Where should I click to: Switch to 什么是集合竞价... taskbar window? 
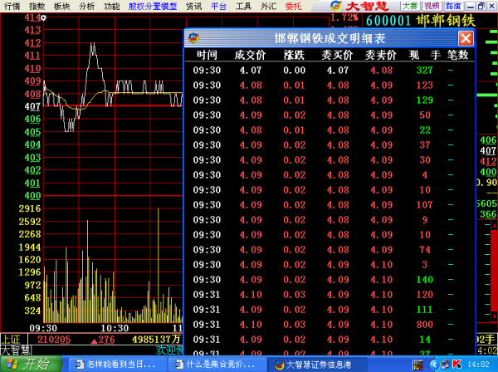217,365
